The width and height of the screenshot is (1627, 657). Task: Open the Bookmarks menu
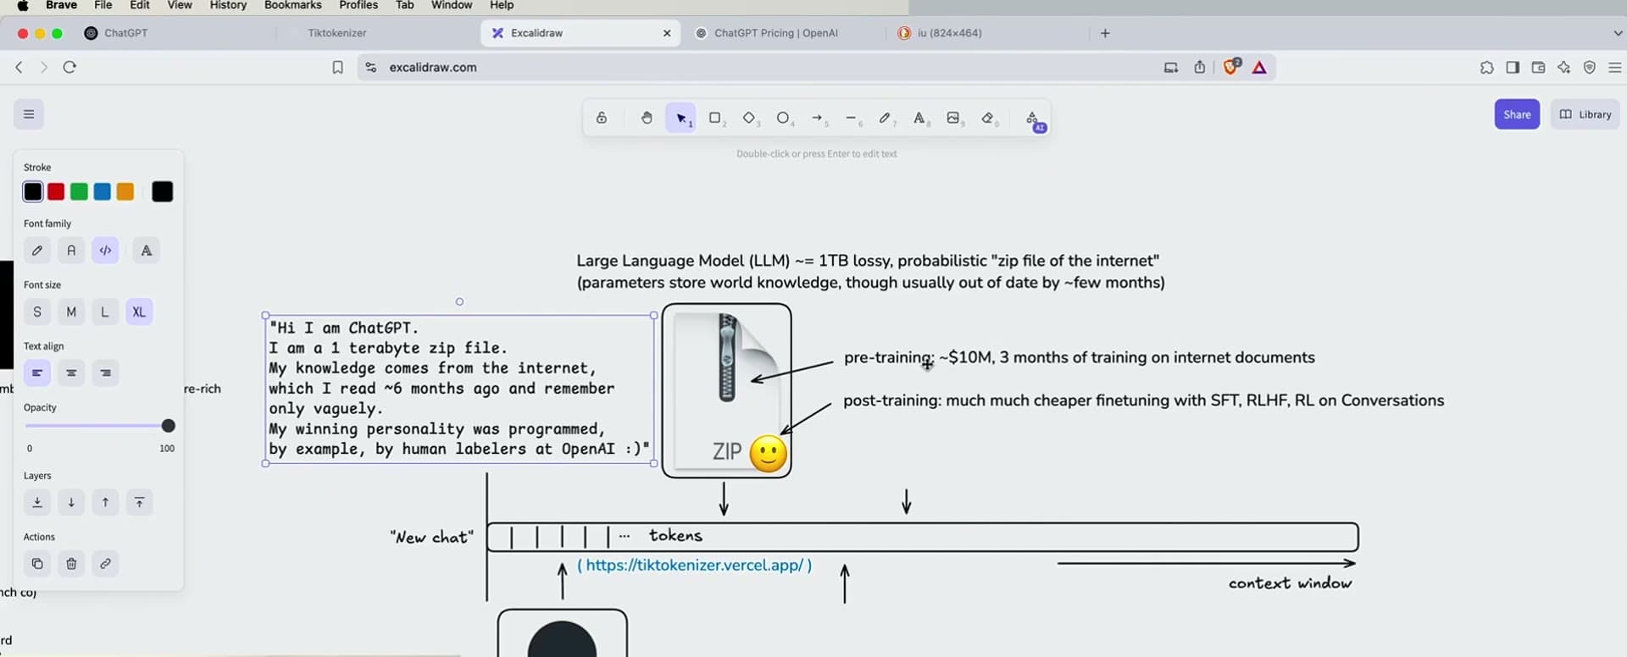(x=293, y=5)
